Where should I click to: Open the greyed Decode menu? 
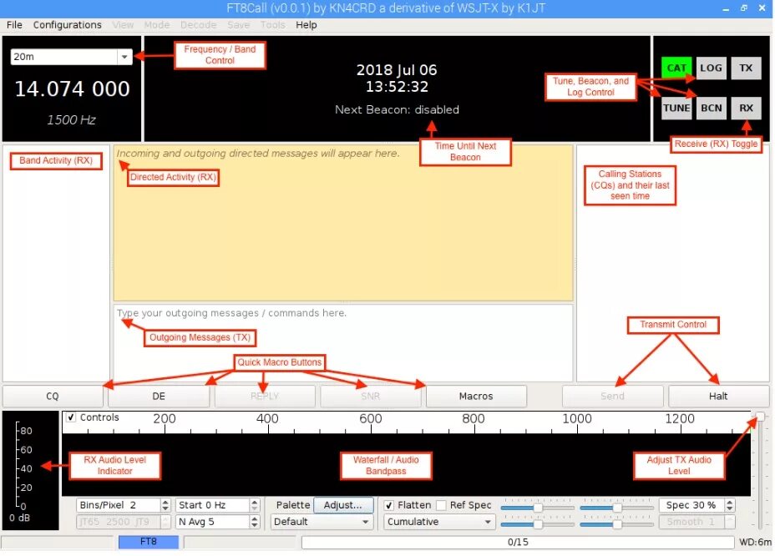[198, 25]
